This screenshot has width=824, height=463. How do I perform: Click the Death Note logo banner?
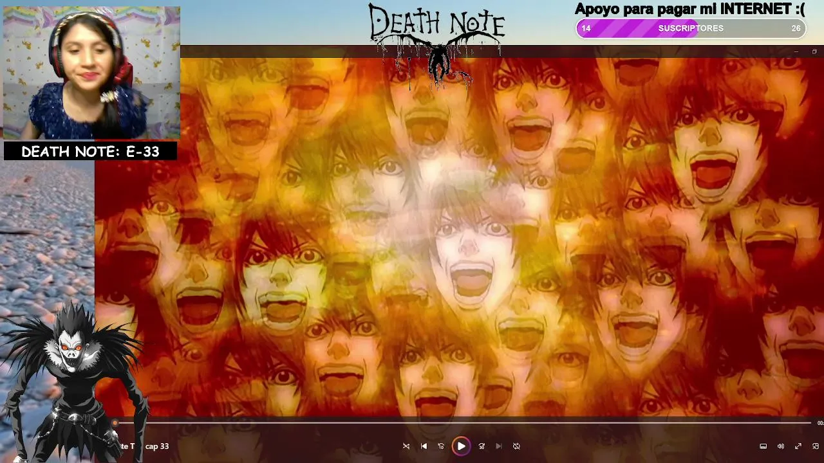[x=436, y=44]
